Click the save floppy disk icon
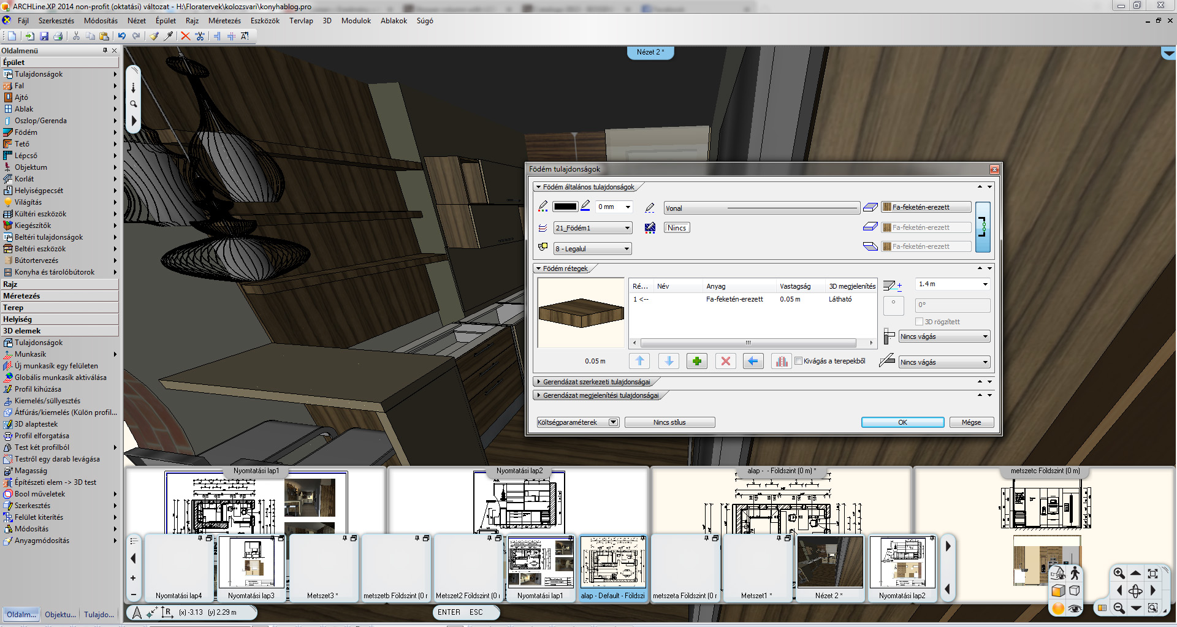The image size is (1177, 627). pyautogui.click(x=44, y=36)
